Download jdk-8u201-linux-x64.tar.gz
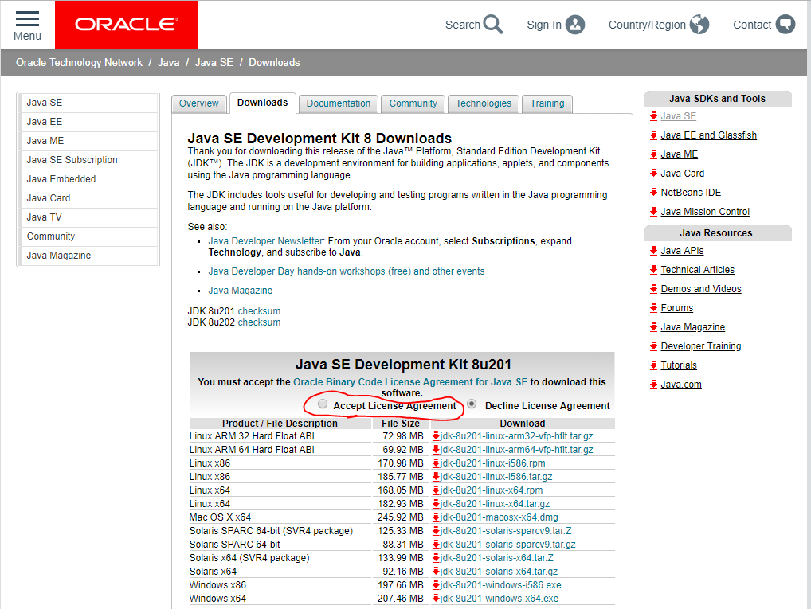This screenshot has height=609, width=811. tap(495, 504)
